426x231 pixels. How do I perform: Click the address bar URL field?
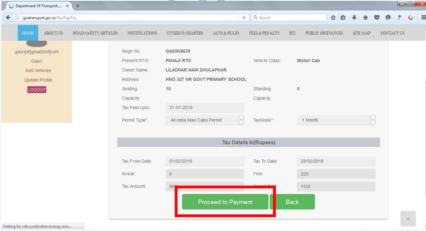tap(131, 18)
